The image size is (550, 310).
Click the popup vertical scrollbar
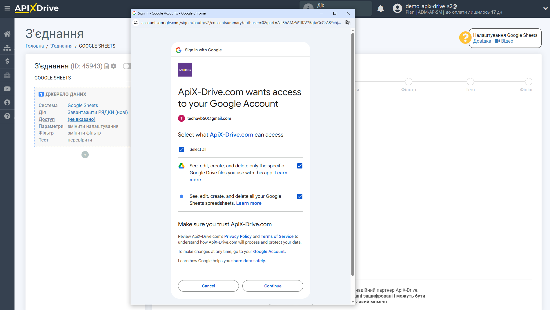pyautogui.click(x=353, y=154)
